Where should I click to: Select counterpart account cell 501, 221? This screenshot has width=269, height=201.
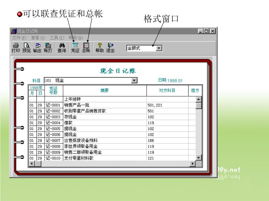pyautogui.click(x=167, y=105)
